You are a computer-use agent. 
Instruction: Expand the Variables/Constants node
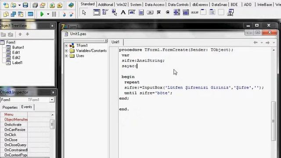[x=66, y=51]
